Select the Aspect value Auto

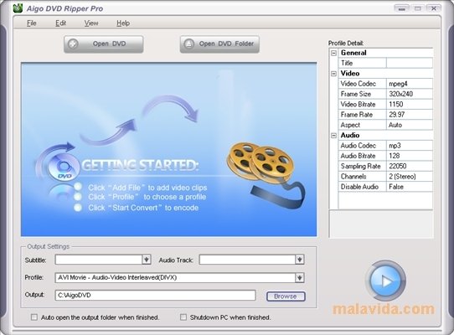click(410, 125)
